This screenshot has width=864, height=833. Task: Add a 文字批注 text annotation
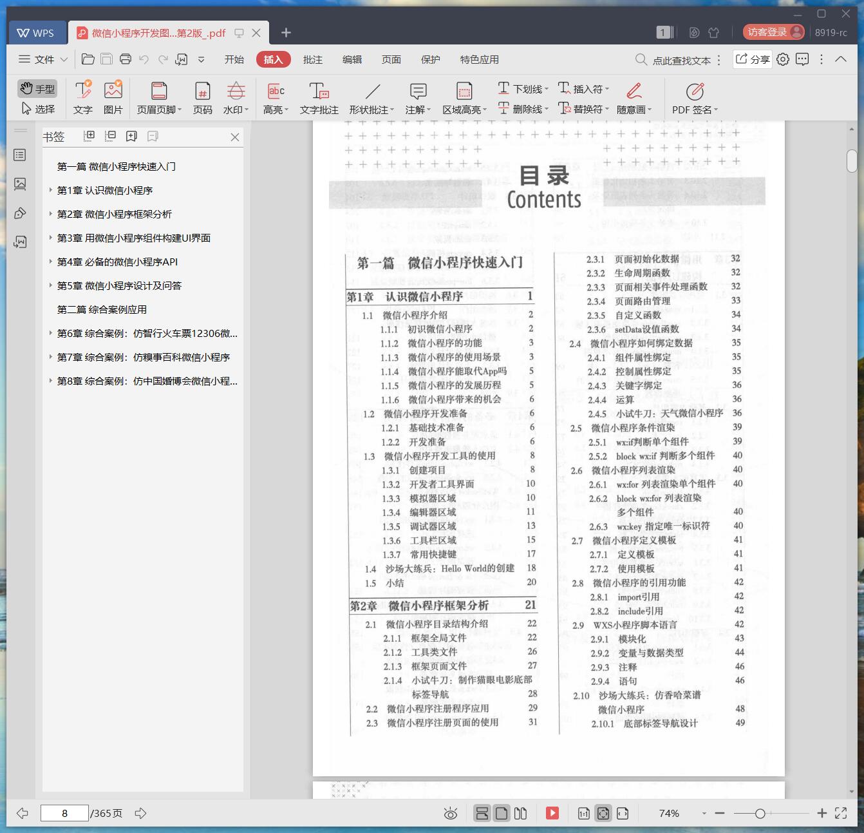point(319,98)
